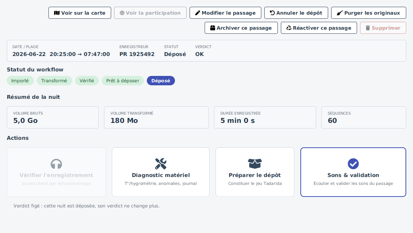Image resolution: width=413 pixels, height=233 pixels.
Task: Open the Diagnostic matériel action card
Action: pyautogui.click(x=161, y=172)
